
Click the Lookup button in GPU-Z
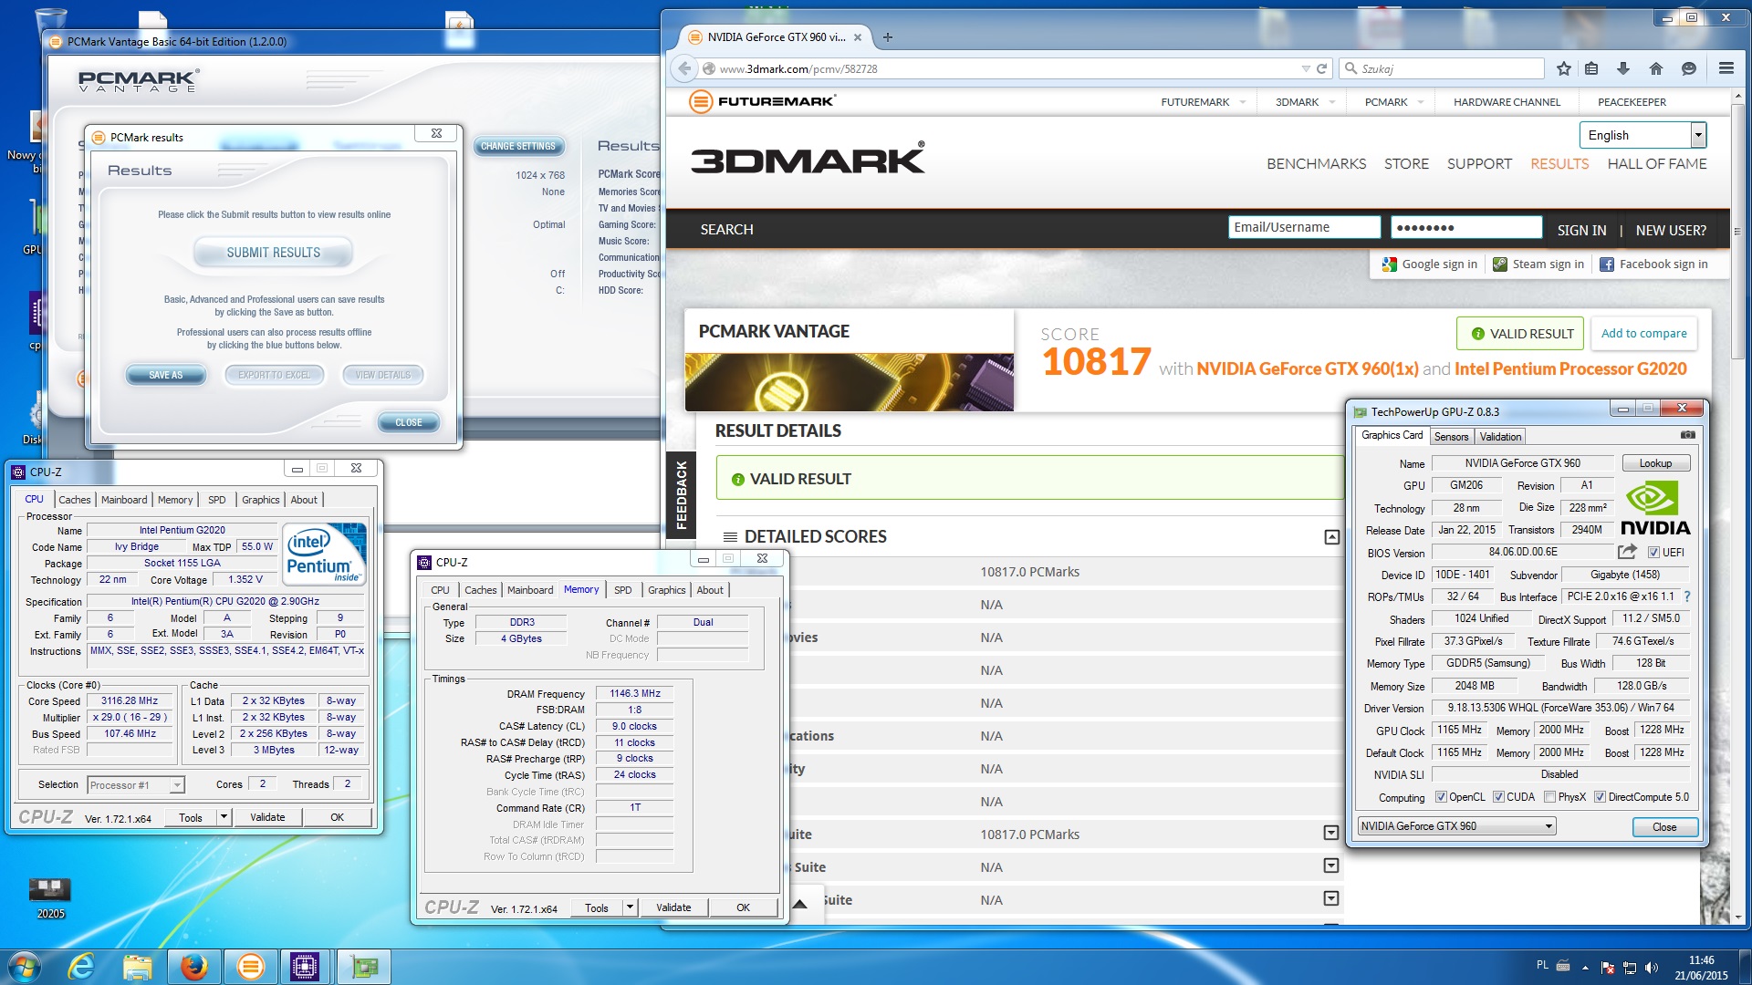click(1655, 463)
